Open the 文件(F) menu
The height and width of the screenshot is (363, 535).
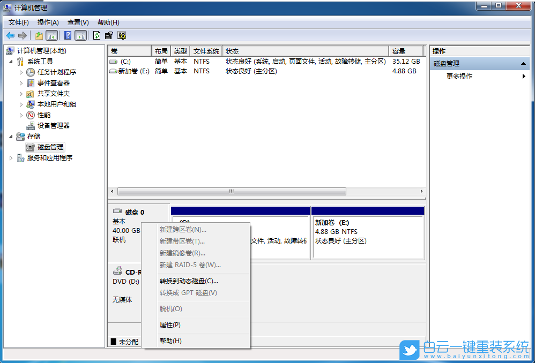point(18,22)
